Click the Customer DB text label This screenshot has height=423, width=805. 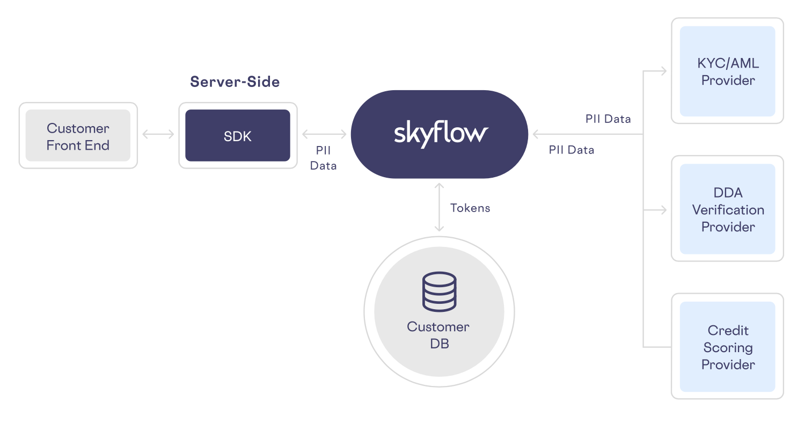click(x=438, y=335)
